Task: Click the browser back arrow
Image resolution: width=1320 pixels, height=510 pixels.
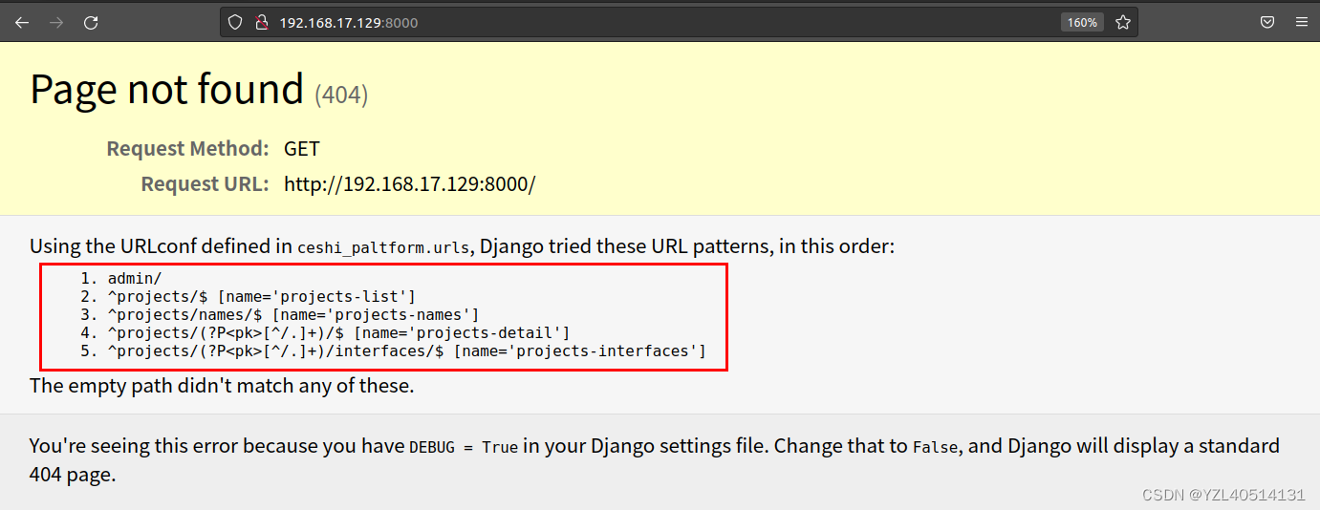Action: tap(22, 22)
